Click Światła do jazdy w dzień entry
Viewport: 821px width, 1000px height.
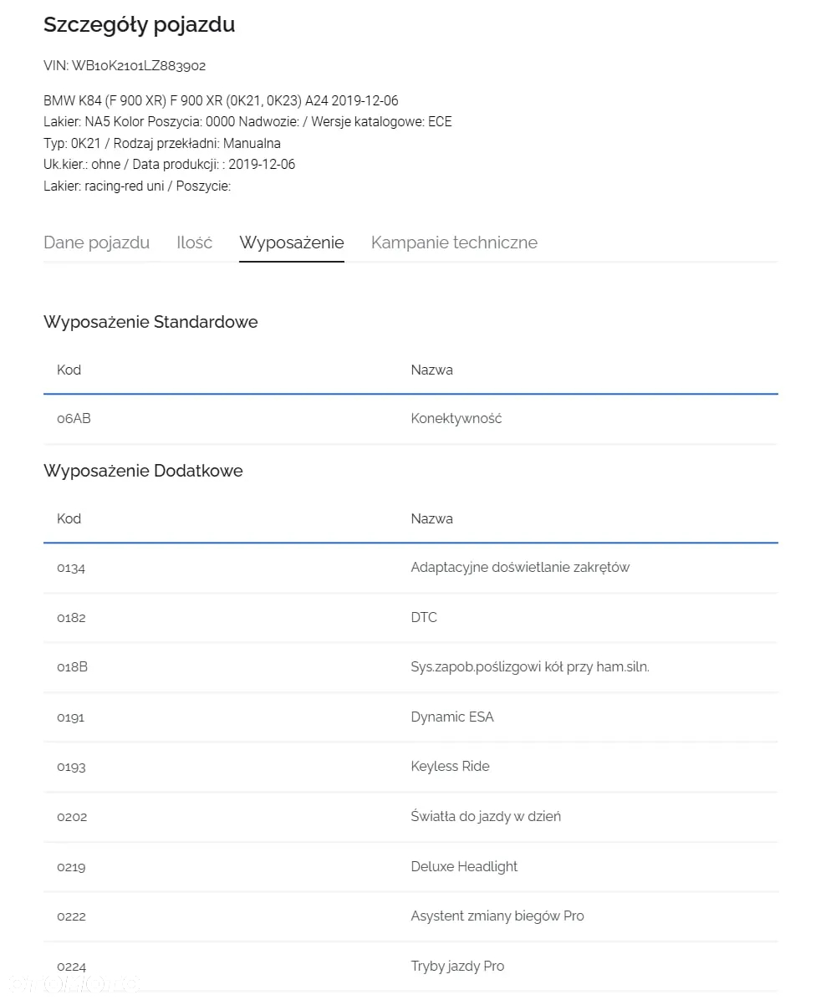(x=486, y=816)
